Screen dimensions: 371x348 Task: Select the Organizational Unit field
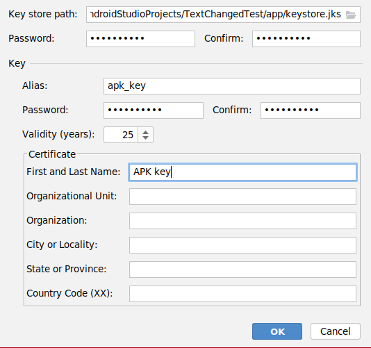click(x=242, y=197)
